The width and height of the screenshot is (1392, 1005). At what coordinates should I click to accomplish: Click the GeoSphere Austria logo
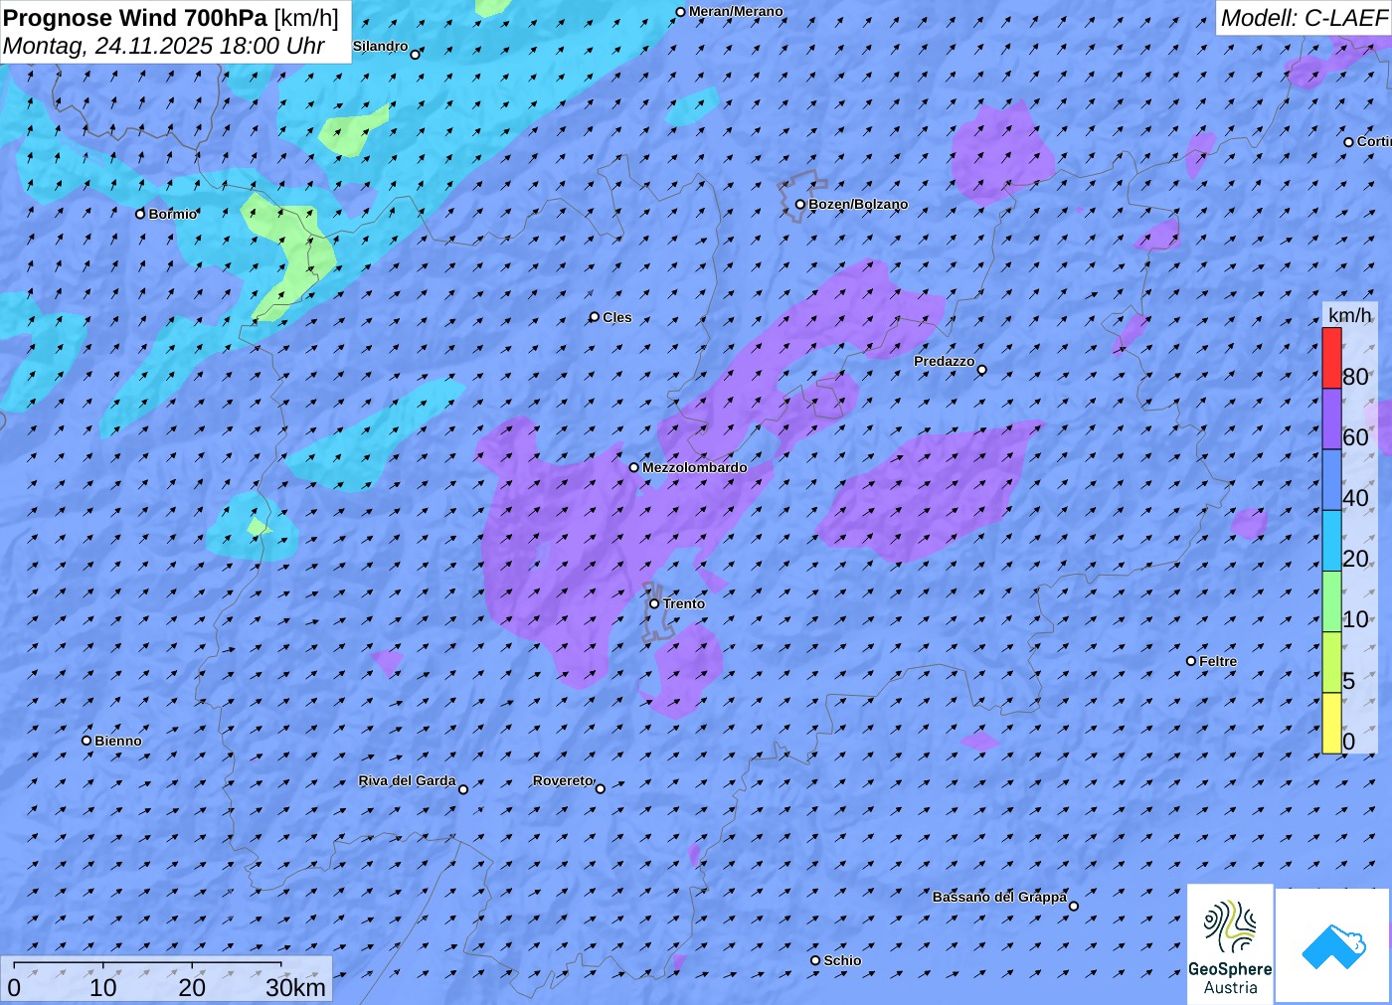pyautogui.click(x=1230, y=944)
